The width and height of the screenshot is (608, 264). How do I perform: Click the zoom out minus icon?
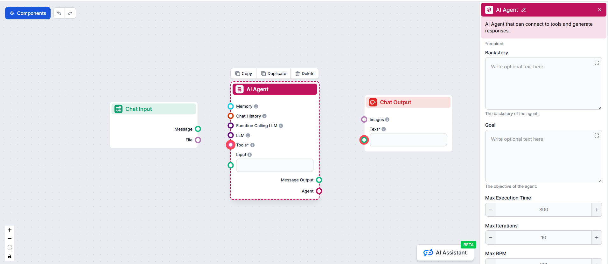coord(10,239)
